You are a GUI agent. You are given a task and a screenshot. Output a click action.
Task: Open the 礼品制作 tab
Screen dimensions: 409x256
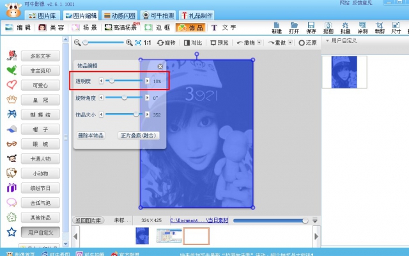[197, 15]
